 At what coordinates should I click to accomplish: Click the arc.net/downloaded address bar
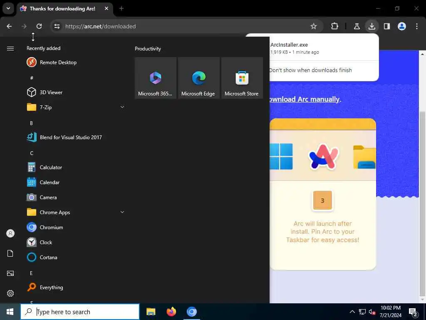[186, 26]
